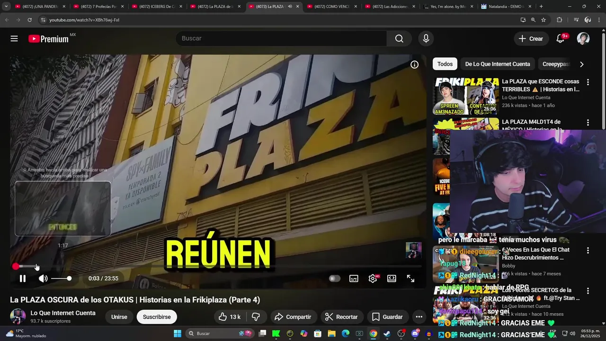Open options for Los Peores SECRETOS video
Screen dimensions: 606x341
coord(588,291)
